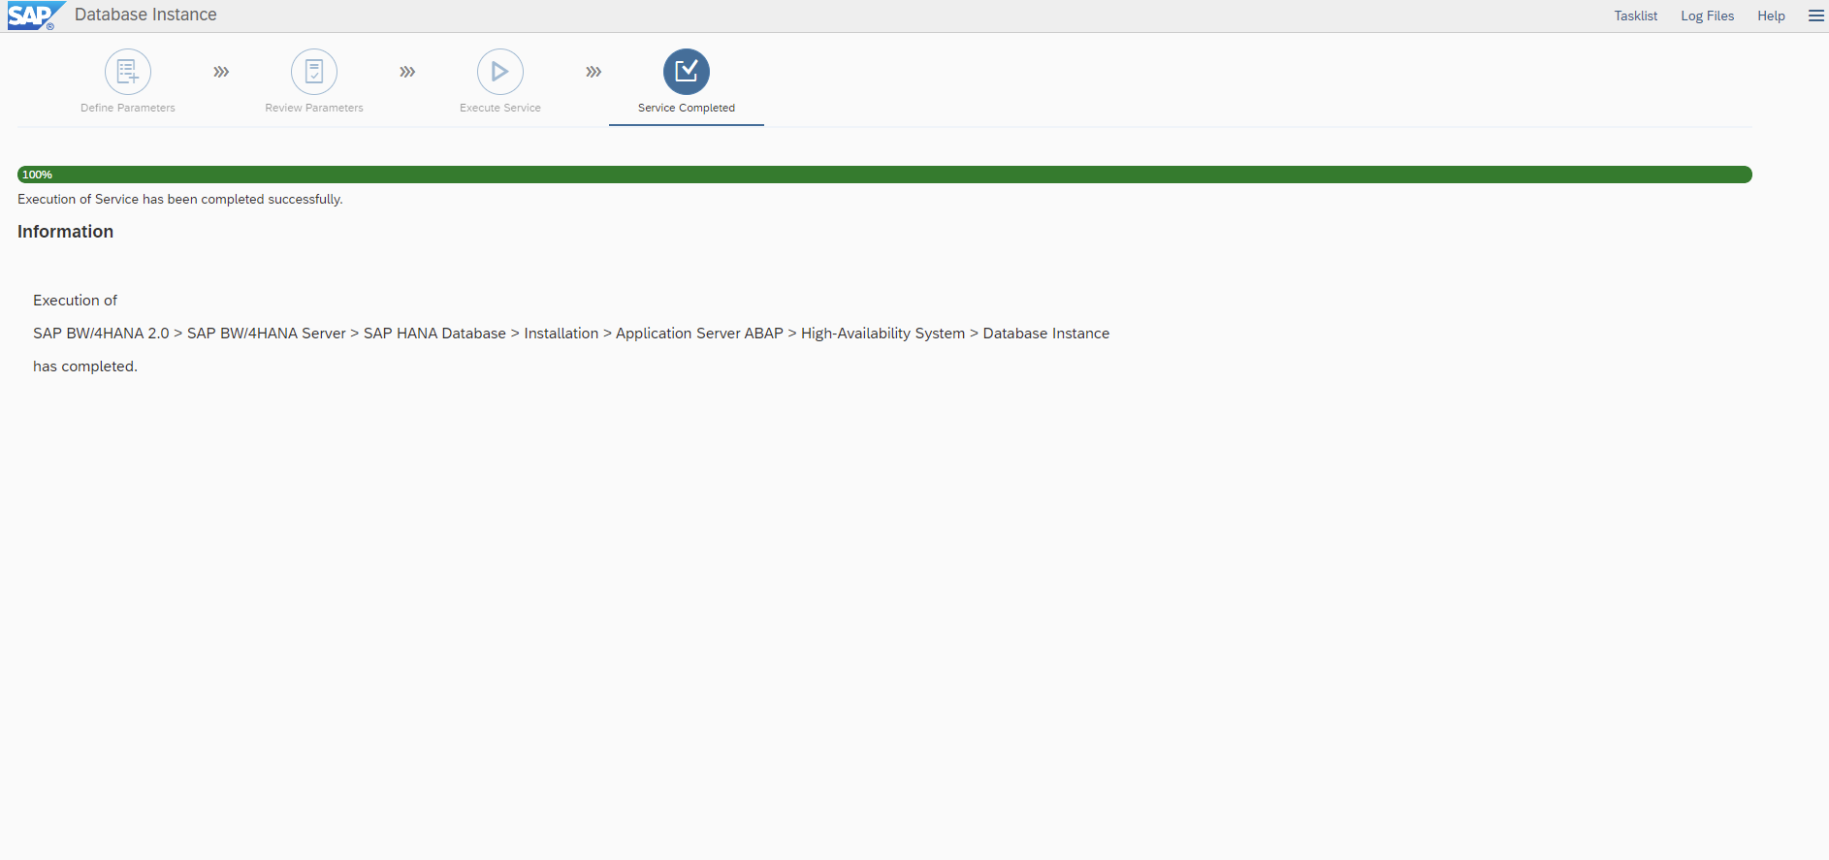Click the arrows after Review Parameters

(407, 72)
